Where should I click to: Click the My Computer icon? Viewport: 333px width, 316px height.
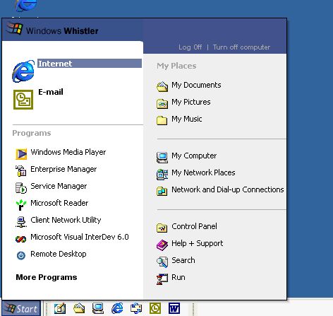click(x=162, y=158)
